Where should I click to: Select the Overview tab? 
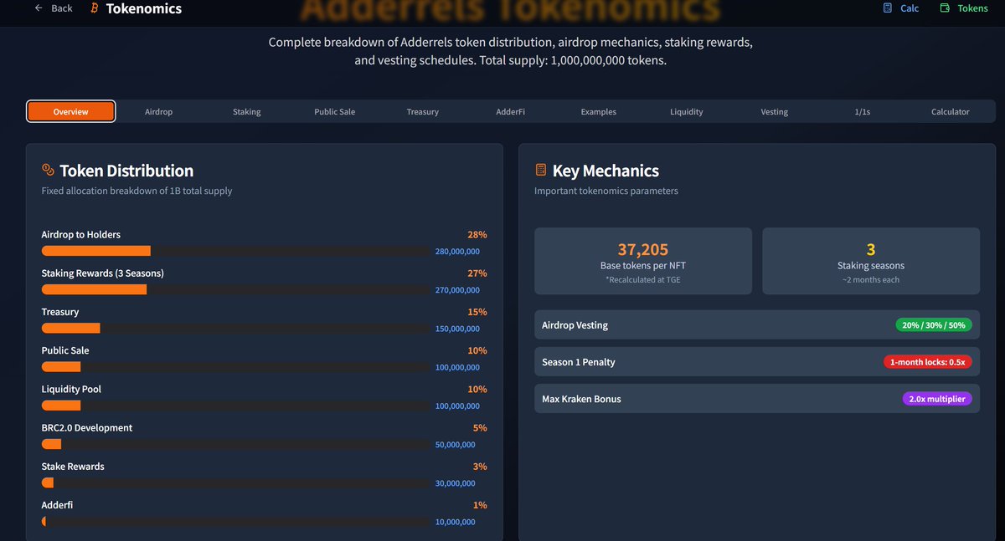coord(71,111)
